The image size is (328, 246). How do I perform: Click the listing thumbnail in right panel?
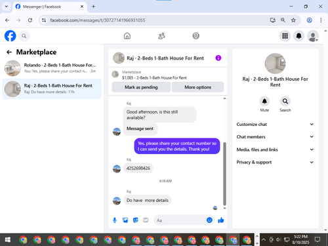coord(275,64)
